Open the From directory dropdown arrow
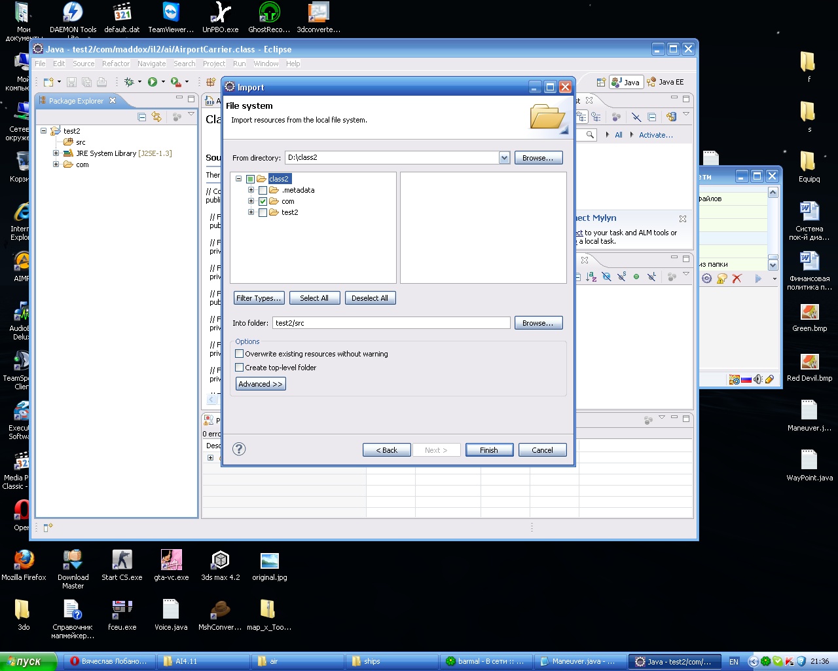The image size is (838, 671). 504,158
